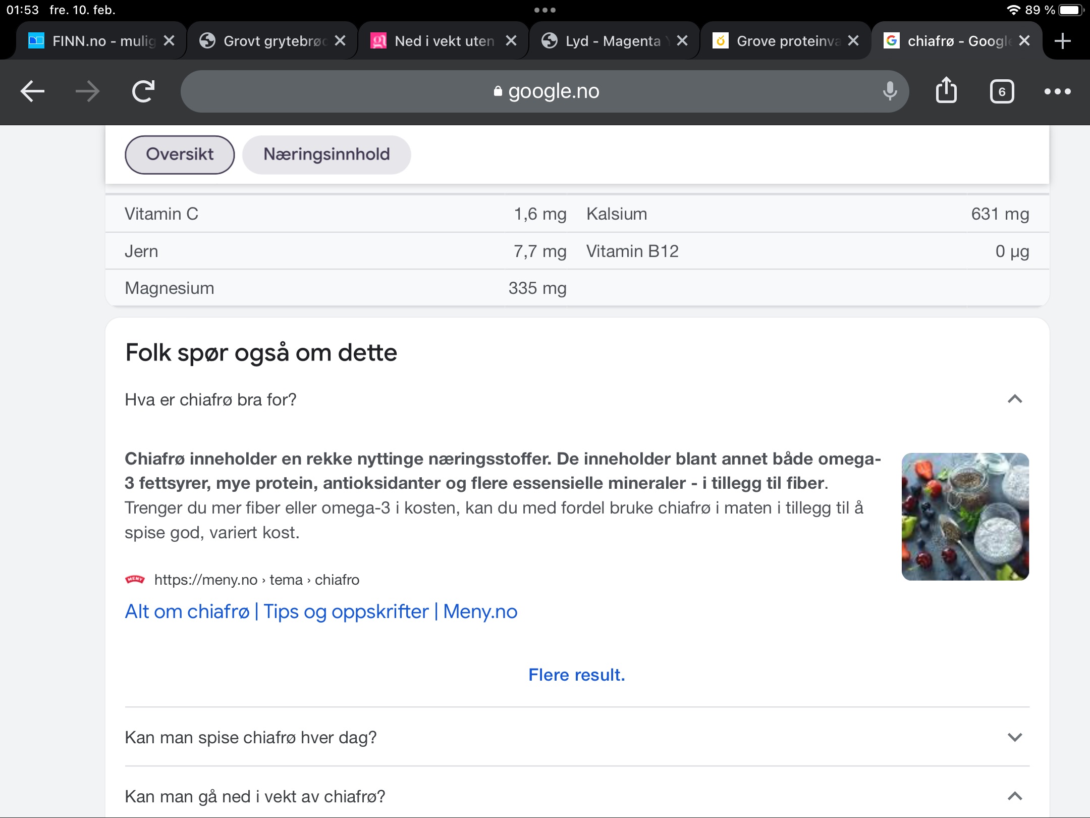Click the Meny logo favicon

135,579
